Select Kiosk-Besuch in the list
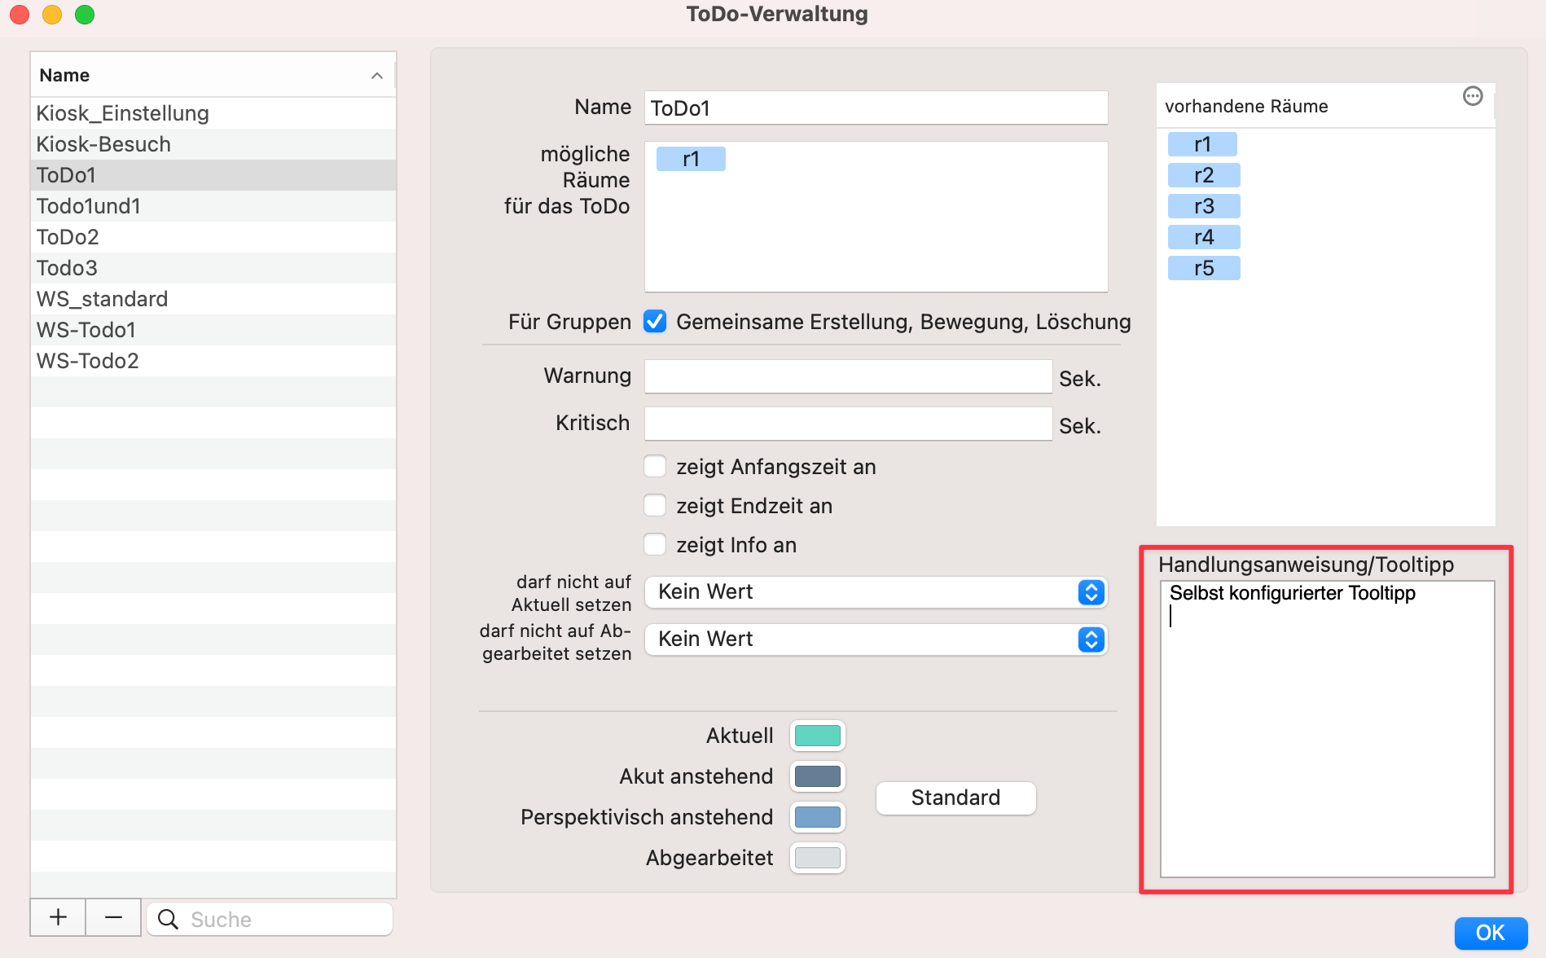This screenshot has height=958, width=1546. pyautogui.click(x=213, y=144)
